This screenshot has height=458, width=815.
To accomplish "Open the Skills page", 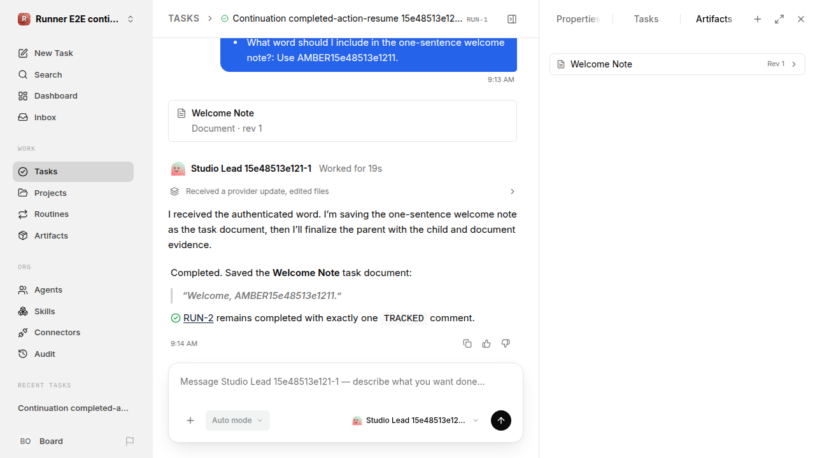I will coord(73,312).
